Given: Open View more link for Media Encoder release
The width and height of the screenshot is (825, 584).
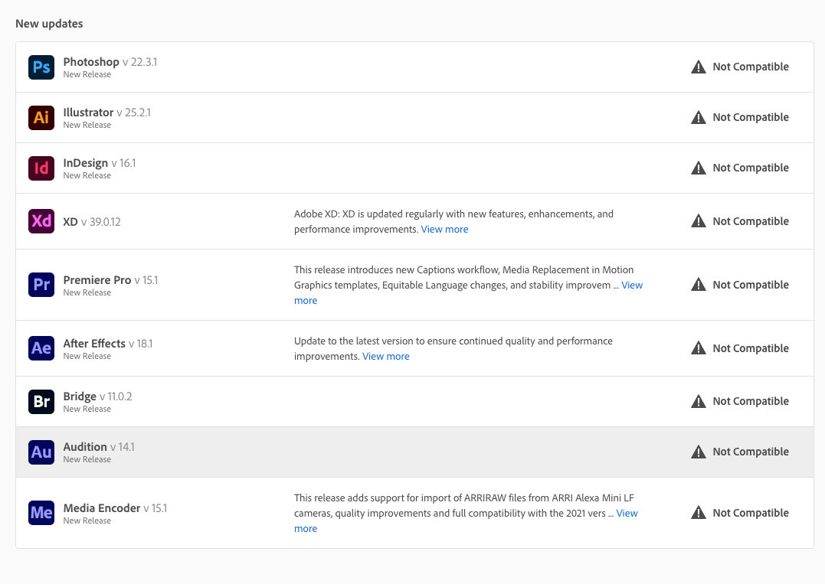Looking at the screenshot, I should pos(627,513).
